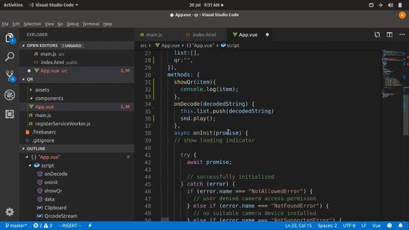
Task: Open Visual Studio Code app menu dropdown
Action: click(54, 5)
